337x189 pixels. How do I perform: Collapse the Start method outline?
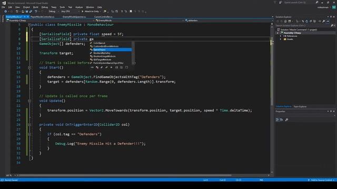click(x=29, y=68)
